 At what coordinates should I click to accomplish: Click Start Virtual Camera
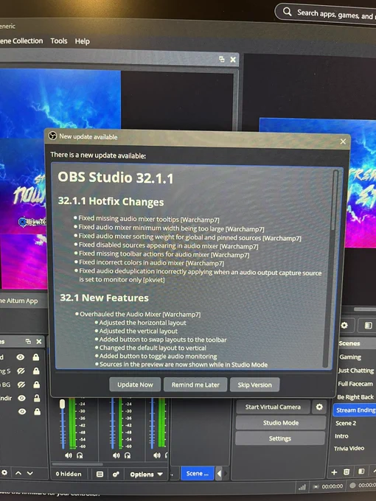[x=273, y=407]
